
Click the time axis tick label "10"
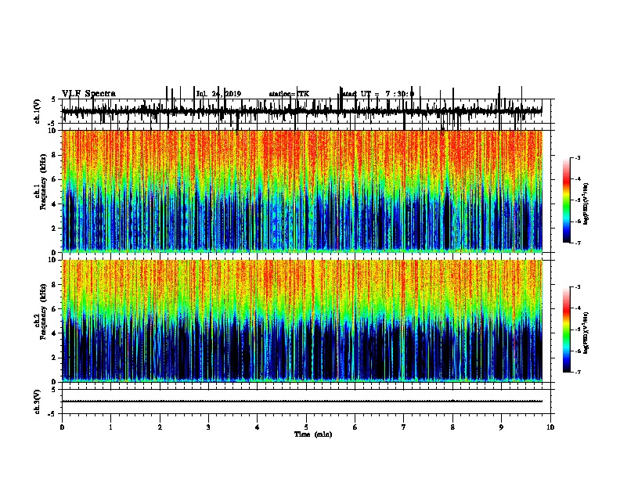[x=550, y=427]
